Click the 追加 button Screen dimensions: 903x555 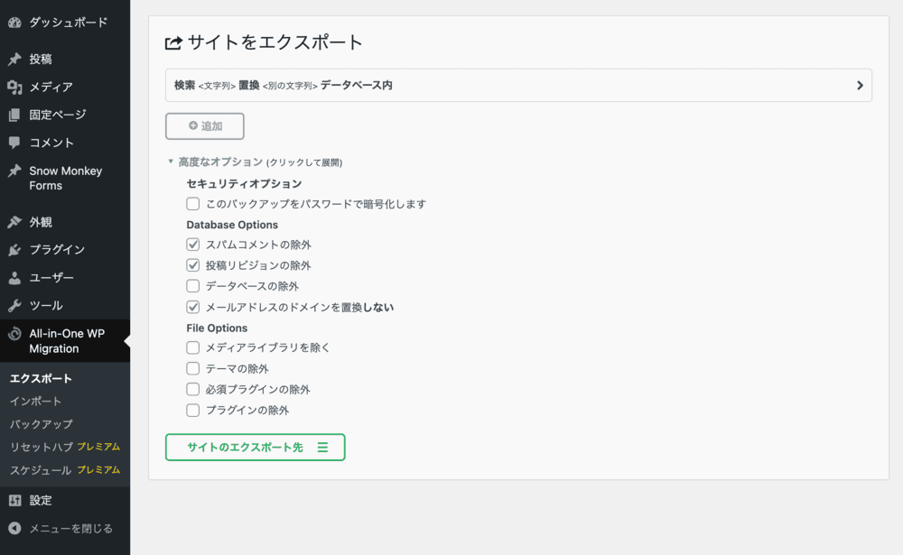coord(204,125)
